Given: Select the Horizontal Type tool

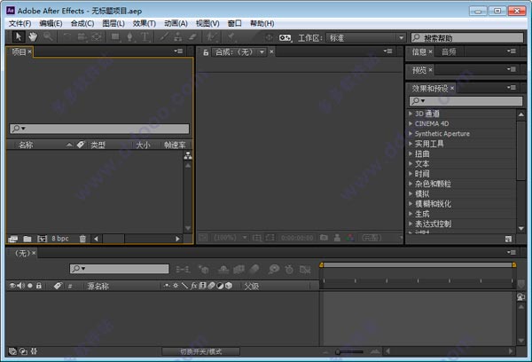Looking at the screenshot, I should (145, 36).
